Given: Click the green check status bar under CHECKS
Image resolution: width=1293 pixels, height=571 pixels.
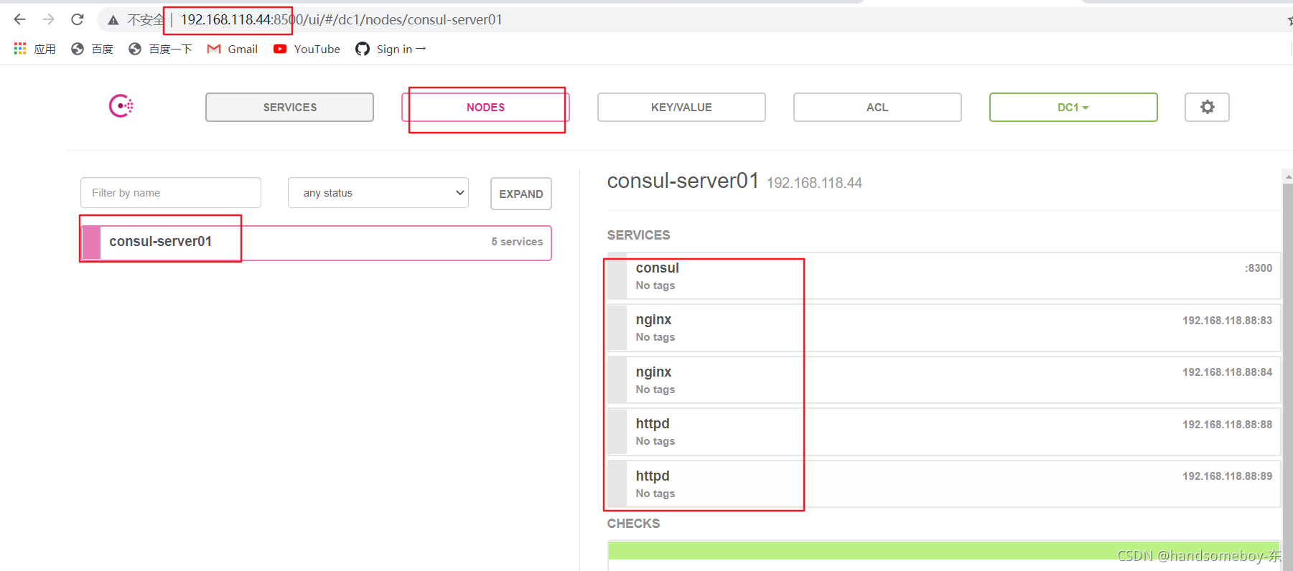Looking at the screenshot, I should tap(943, 550).
